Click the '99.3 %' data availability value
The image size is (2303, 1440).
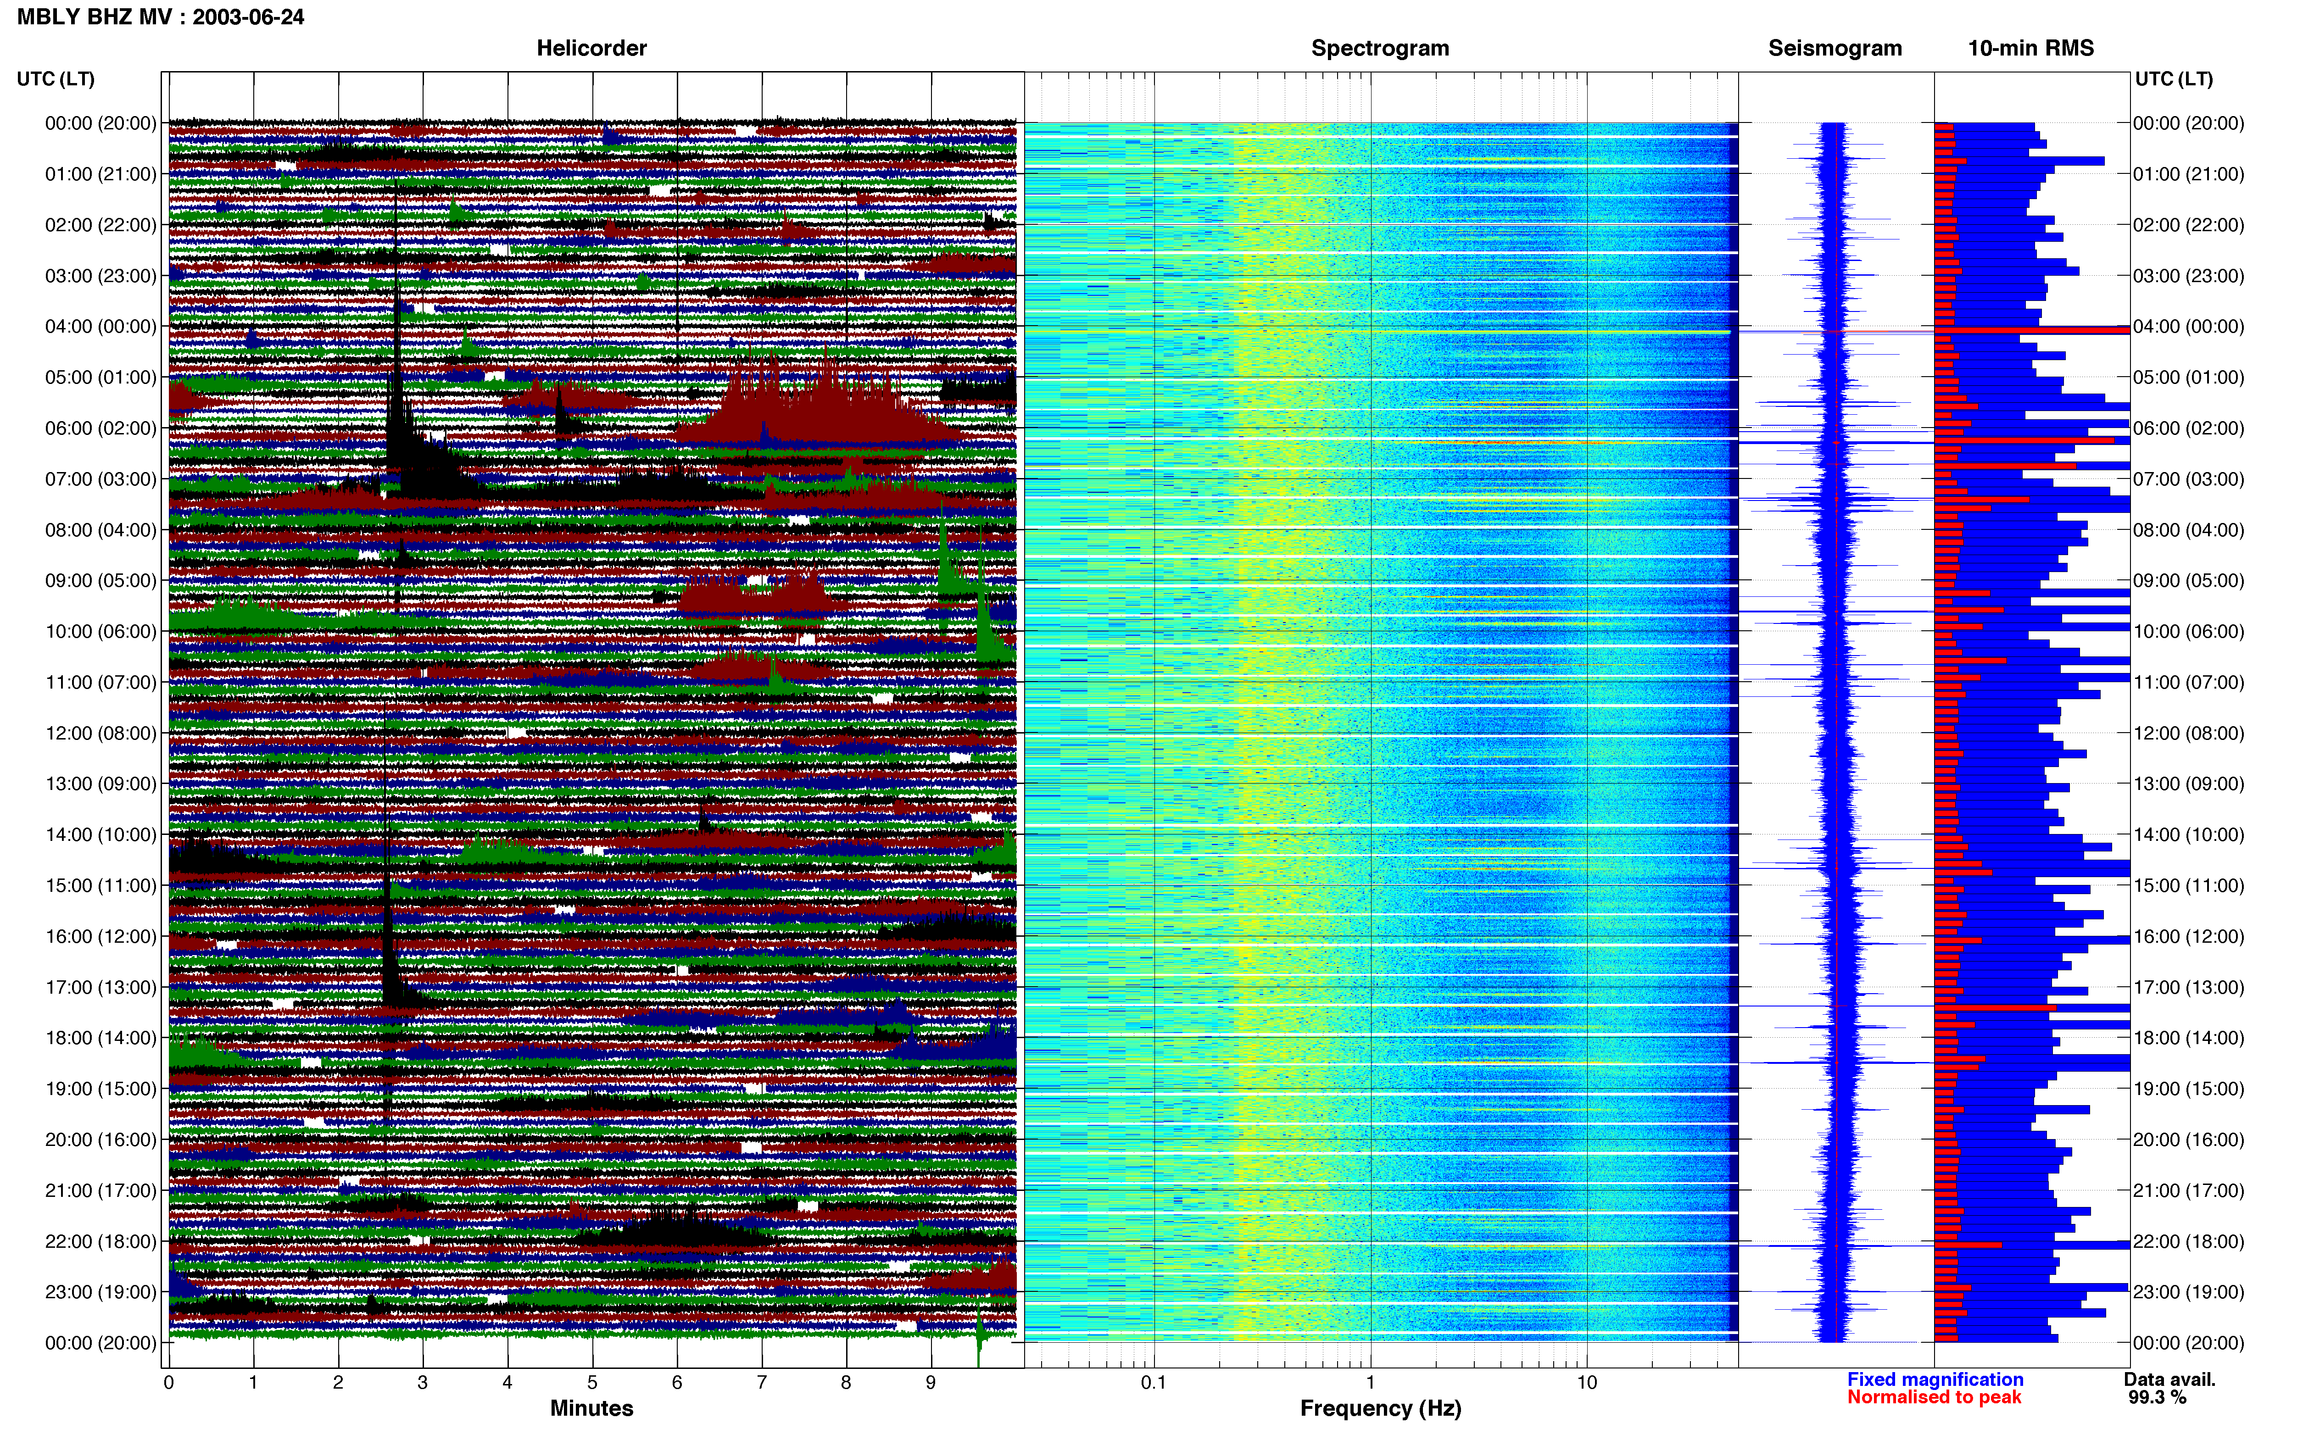pyautogui.click(x=2157, y=1397)
